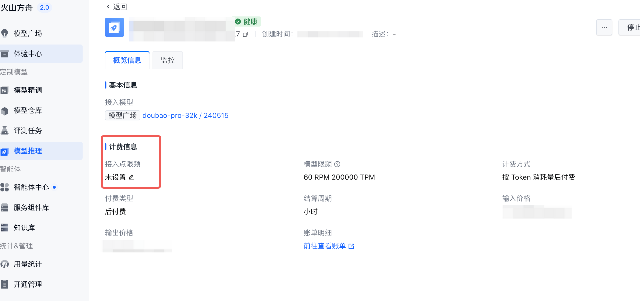Open 评测任务 in the sidebar
Image resolution: width=640 pixels, height=301 pixels.
point(41,131)
